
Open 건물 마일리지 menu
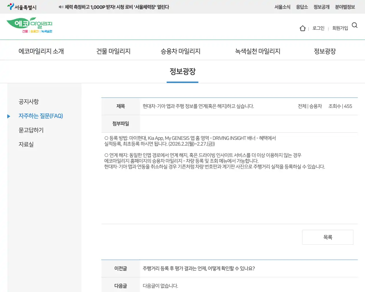113,51
